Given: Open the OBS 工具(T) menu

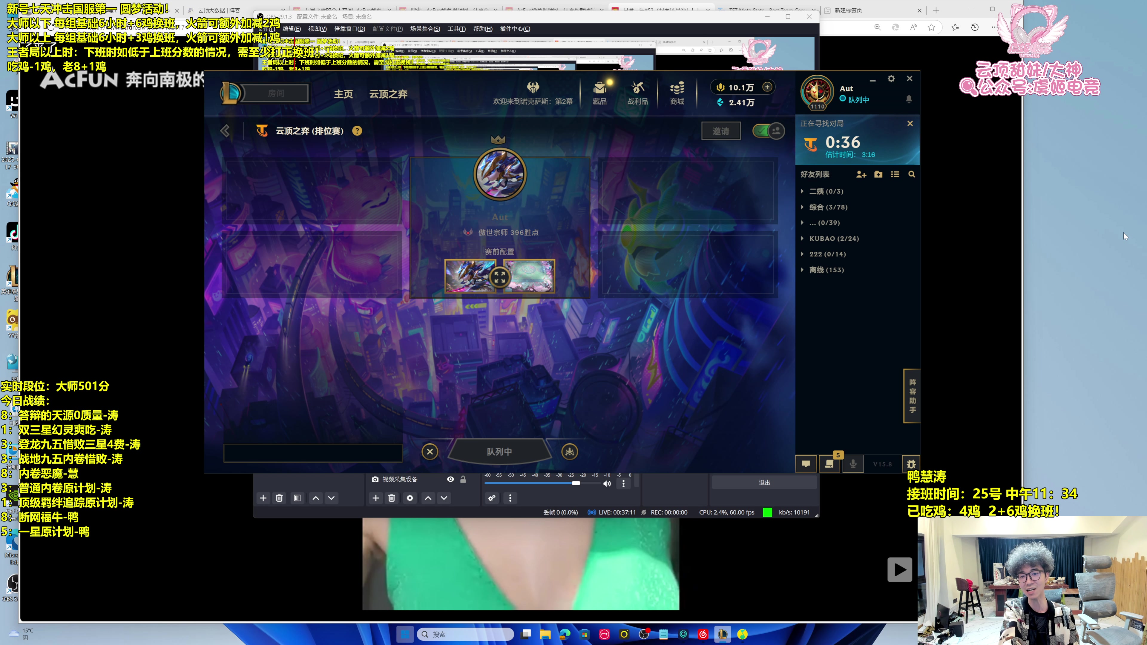Looking at the screenshot, I should pos(456,29).
